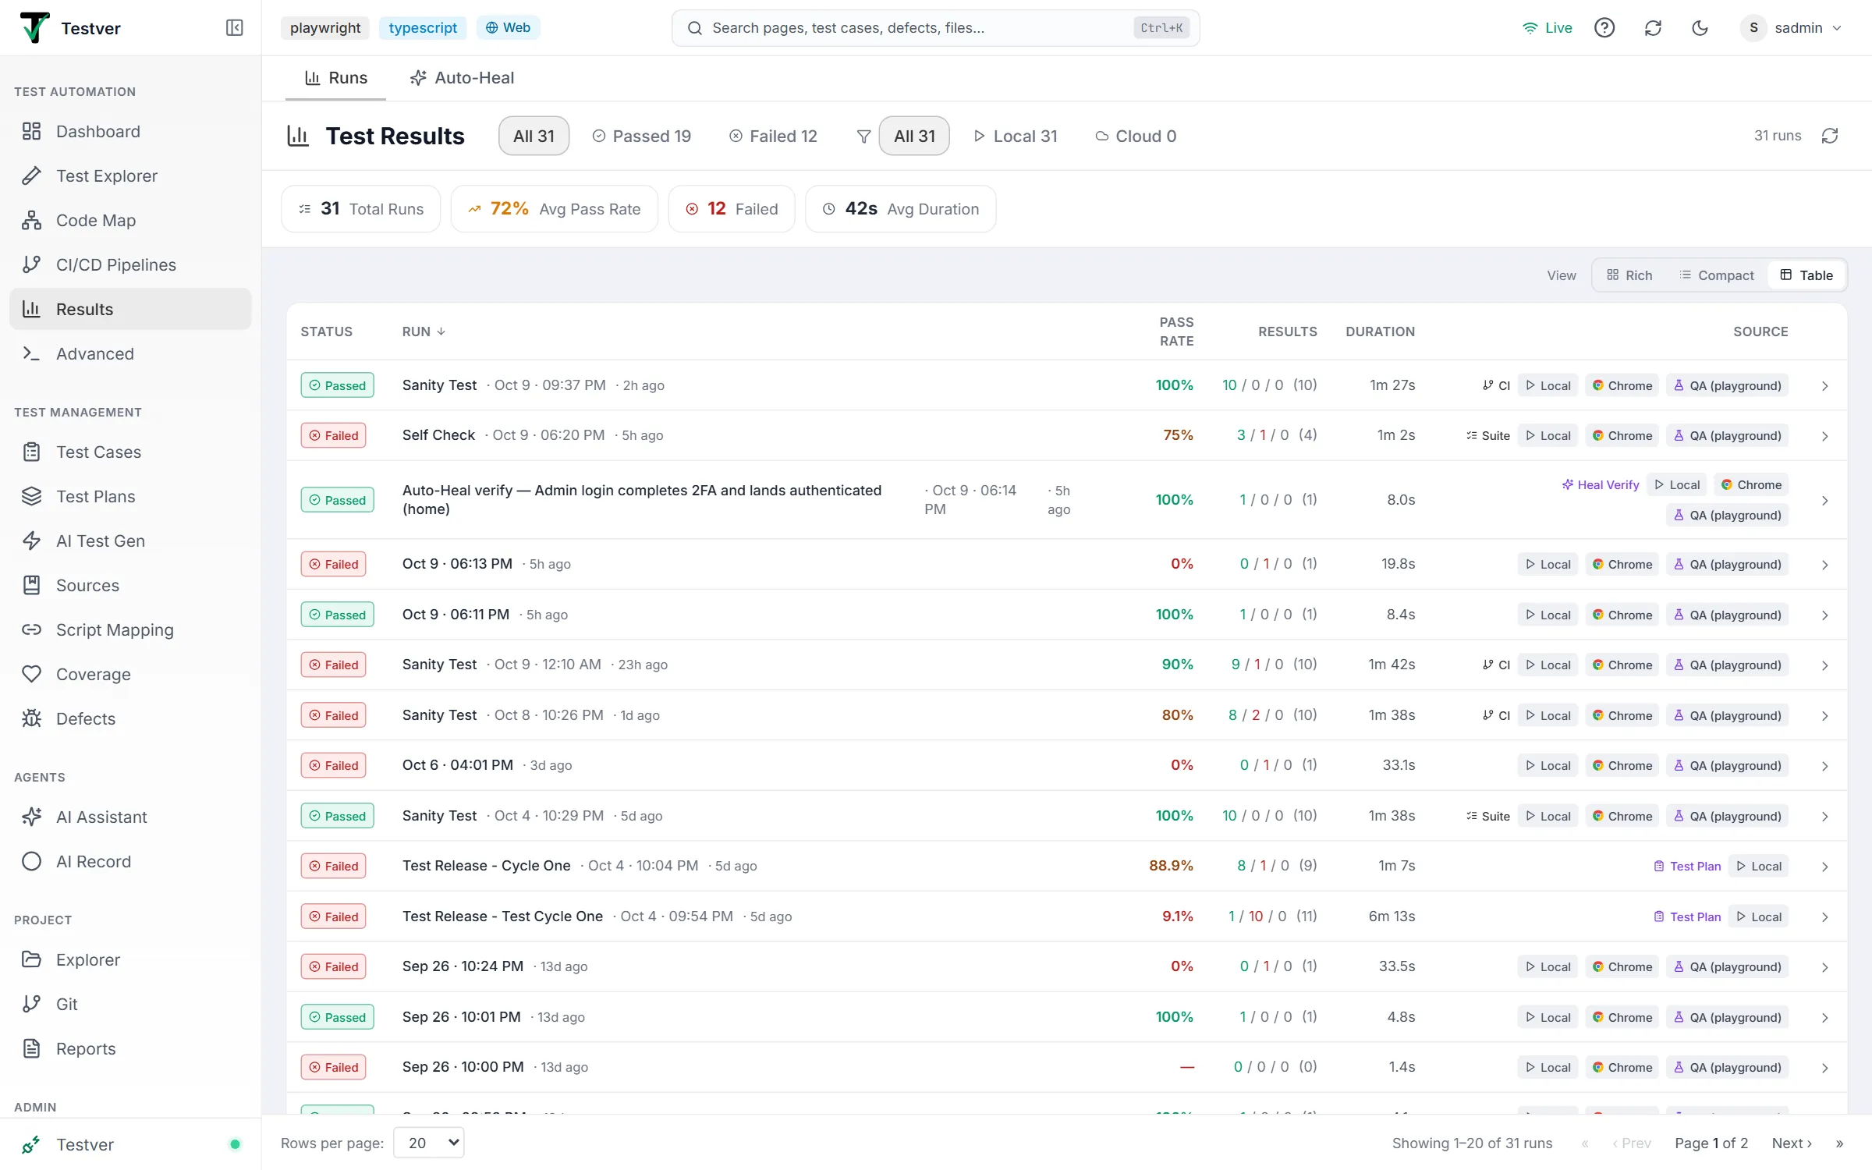The width and height of the screenshot is (1872, 1170).
Task: Click the search input field
Action: (935, 28)
